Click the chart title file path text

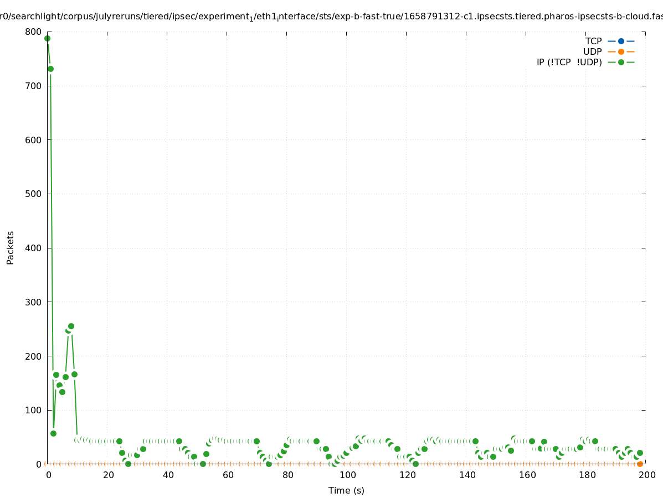tap(331, 16)
